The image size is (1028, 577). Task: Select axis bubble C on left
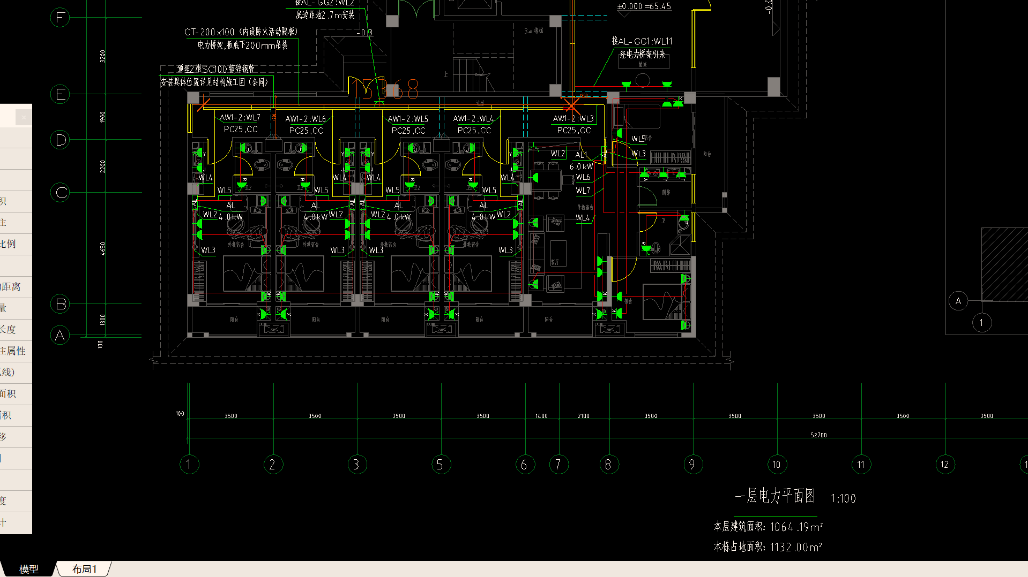click(60, 192)
